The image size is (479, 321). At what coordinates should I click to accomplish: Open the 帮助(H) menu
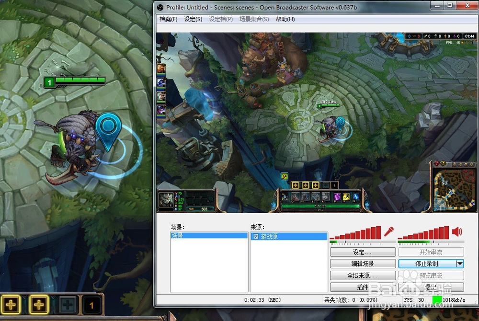point(285,19)
